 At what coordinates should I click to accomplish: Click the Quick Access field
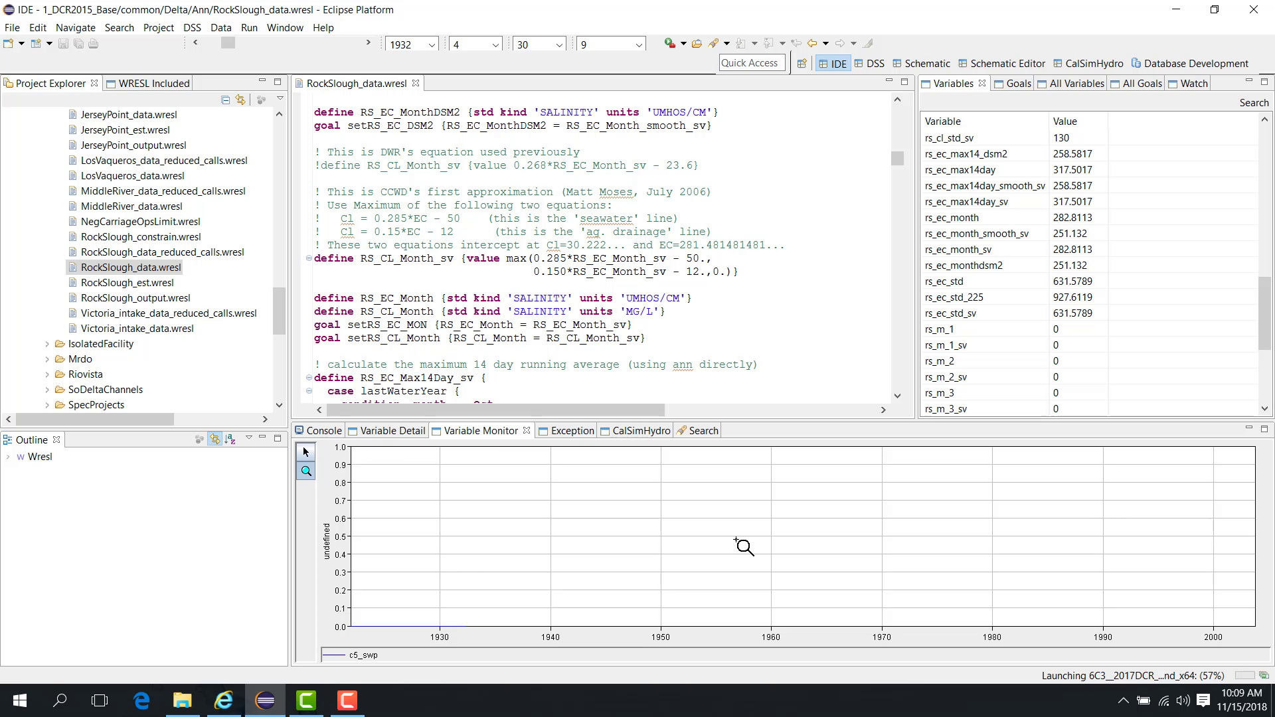(x=752, y=62)
